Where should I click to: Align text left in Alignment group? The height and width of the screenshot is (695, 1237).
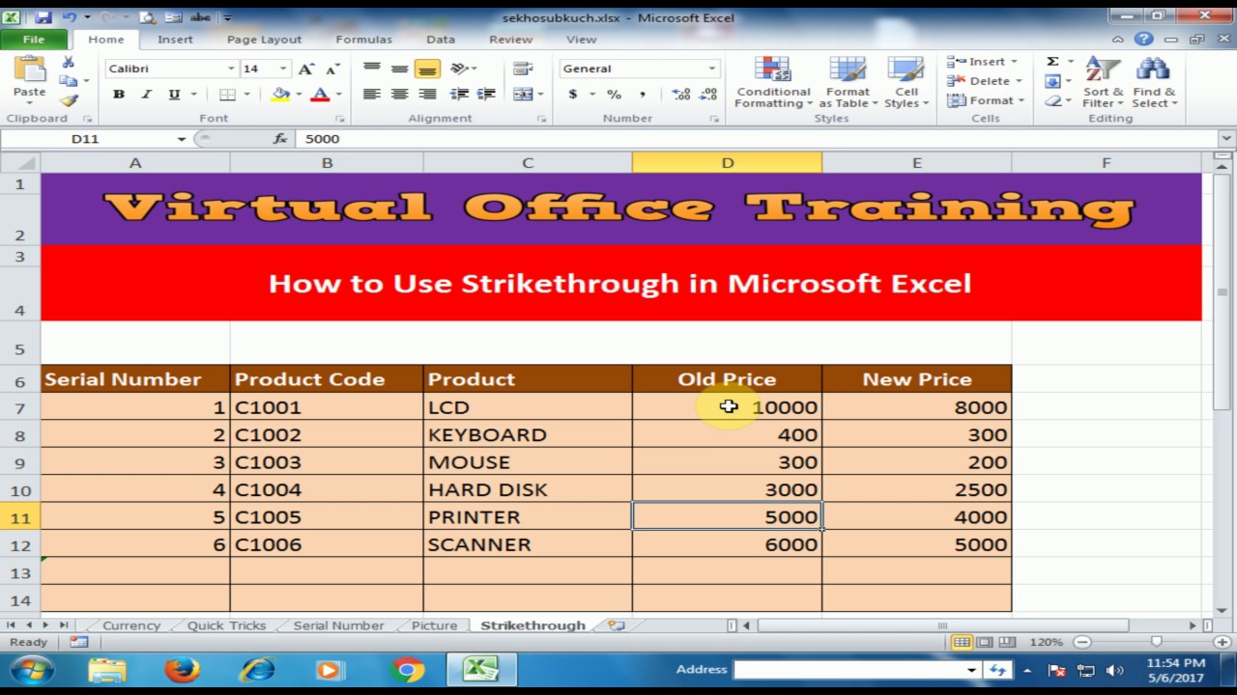[x=371, y=95]
